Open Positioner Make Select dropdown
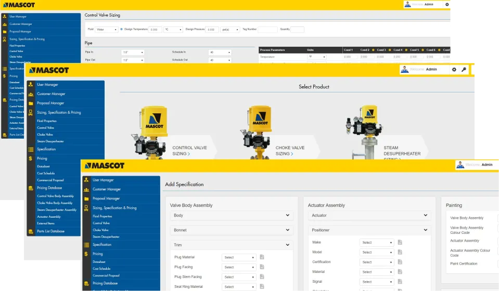 tap(377, 242)
